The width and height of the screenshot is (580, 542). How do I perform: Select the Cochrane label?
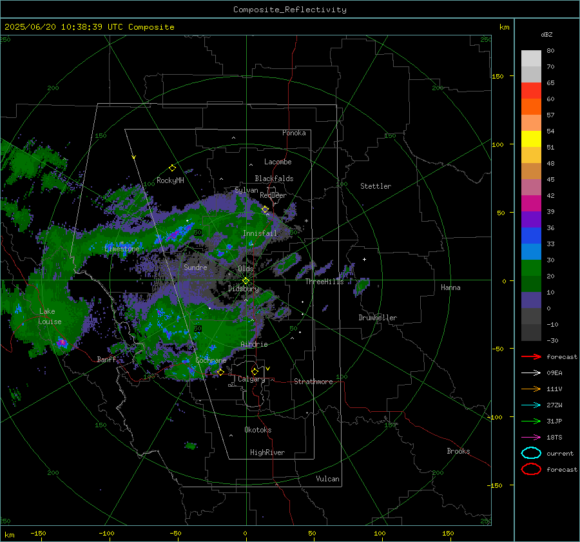coord(211,360)
